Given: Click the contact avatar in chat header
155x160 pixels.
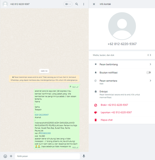Looking at the screenshot, I should (5, 4).
